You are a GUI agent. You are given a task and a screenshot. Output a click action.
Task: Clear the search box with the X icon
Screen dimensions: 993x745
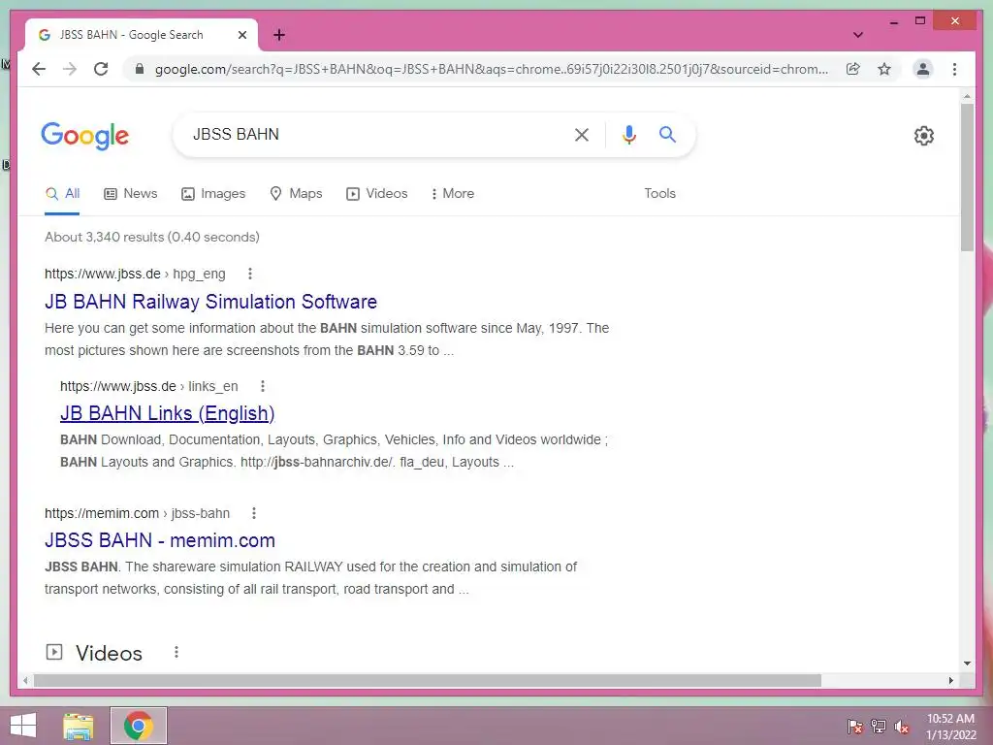(x=582, y=134)
